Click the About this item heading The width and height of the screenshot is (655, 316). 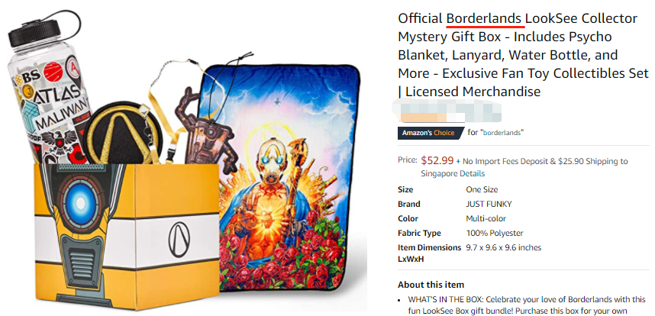[431, 285]
